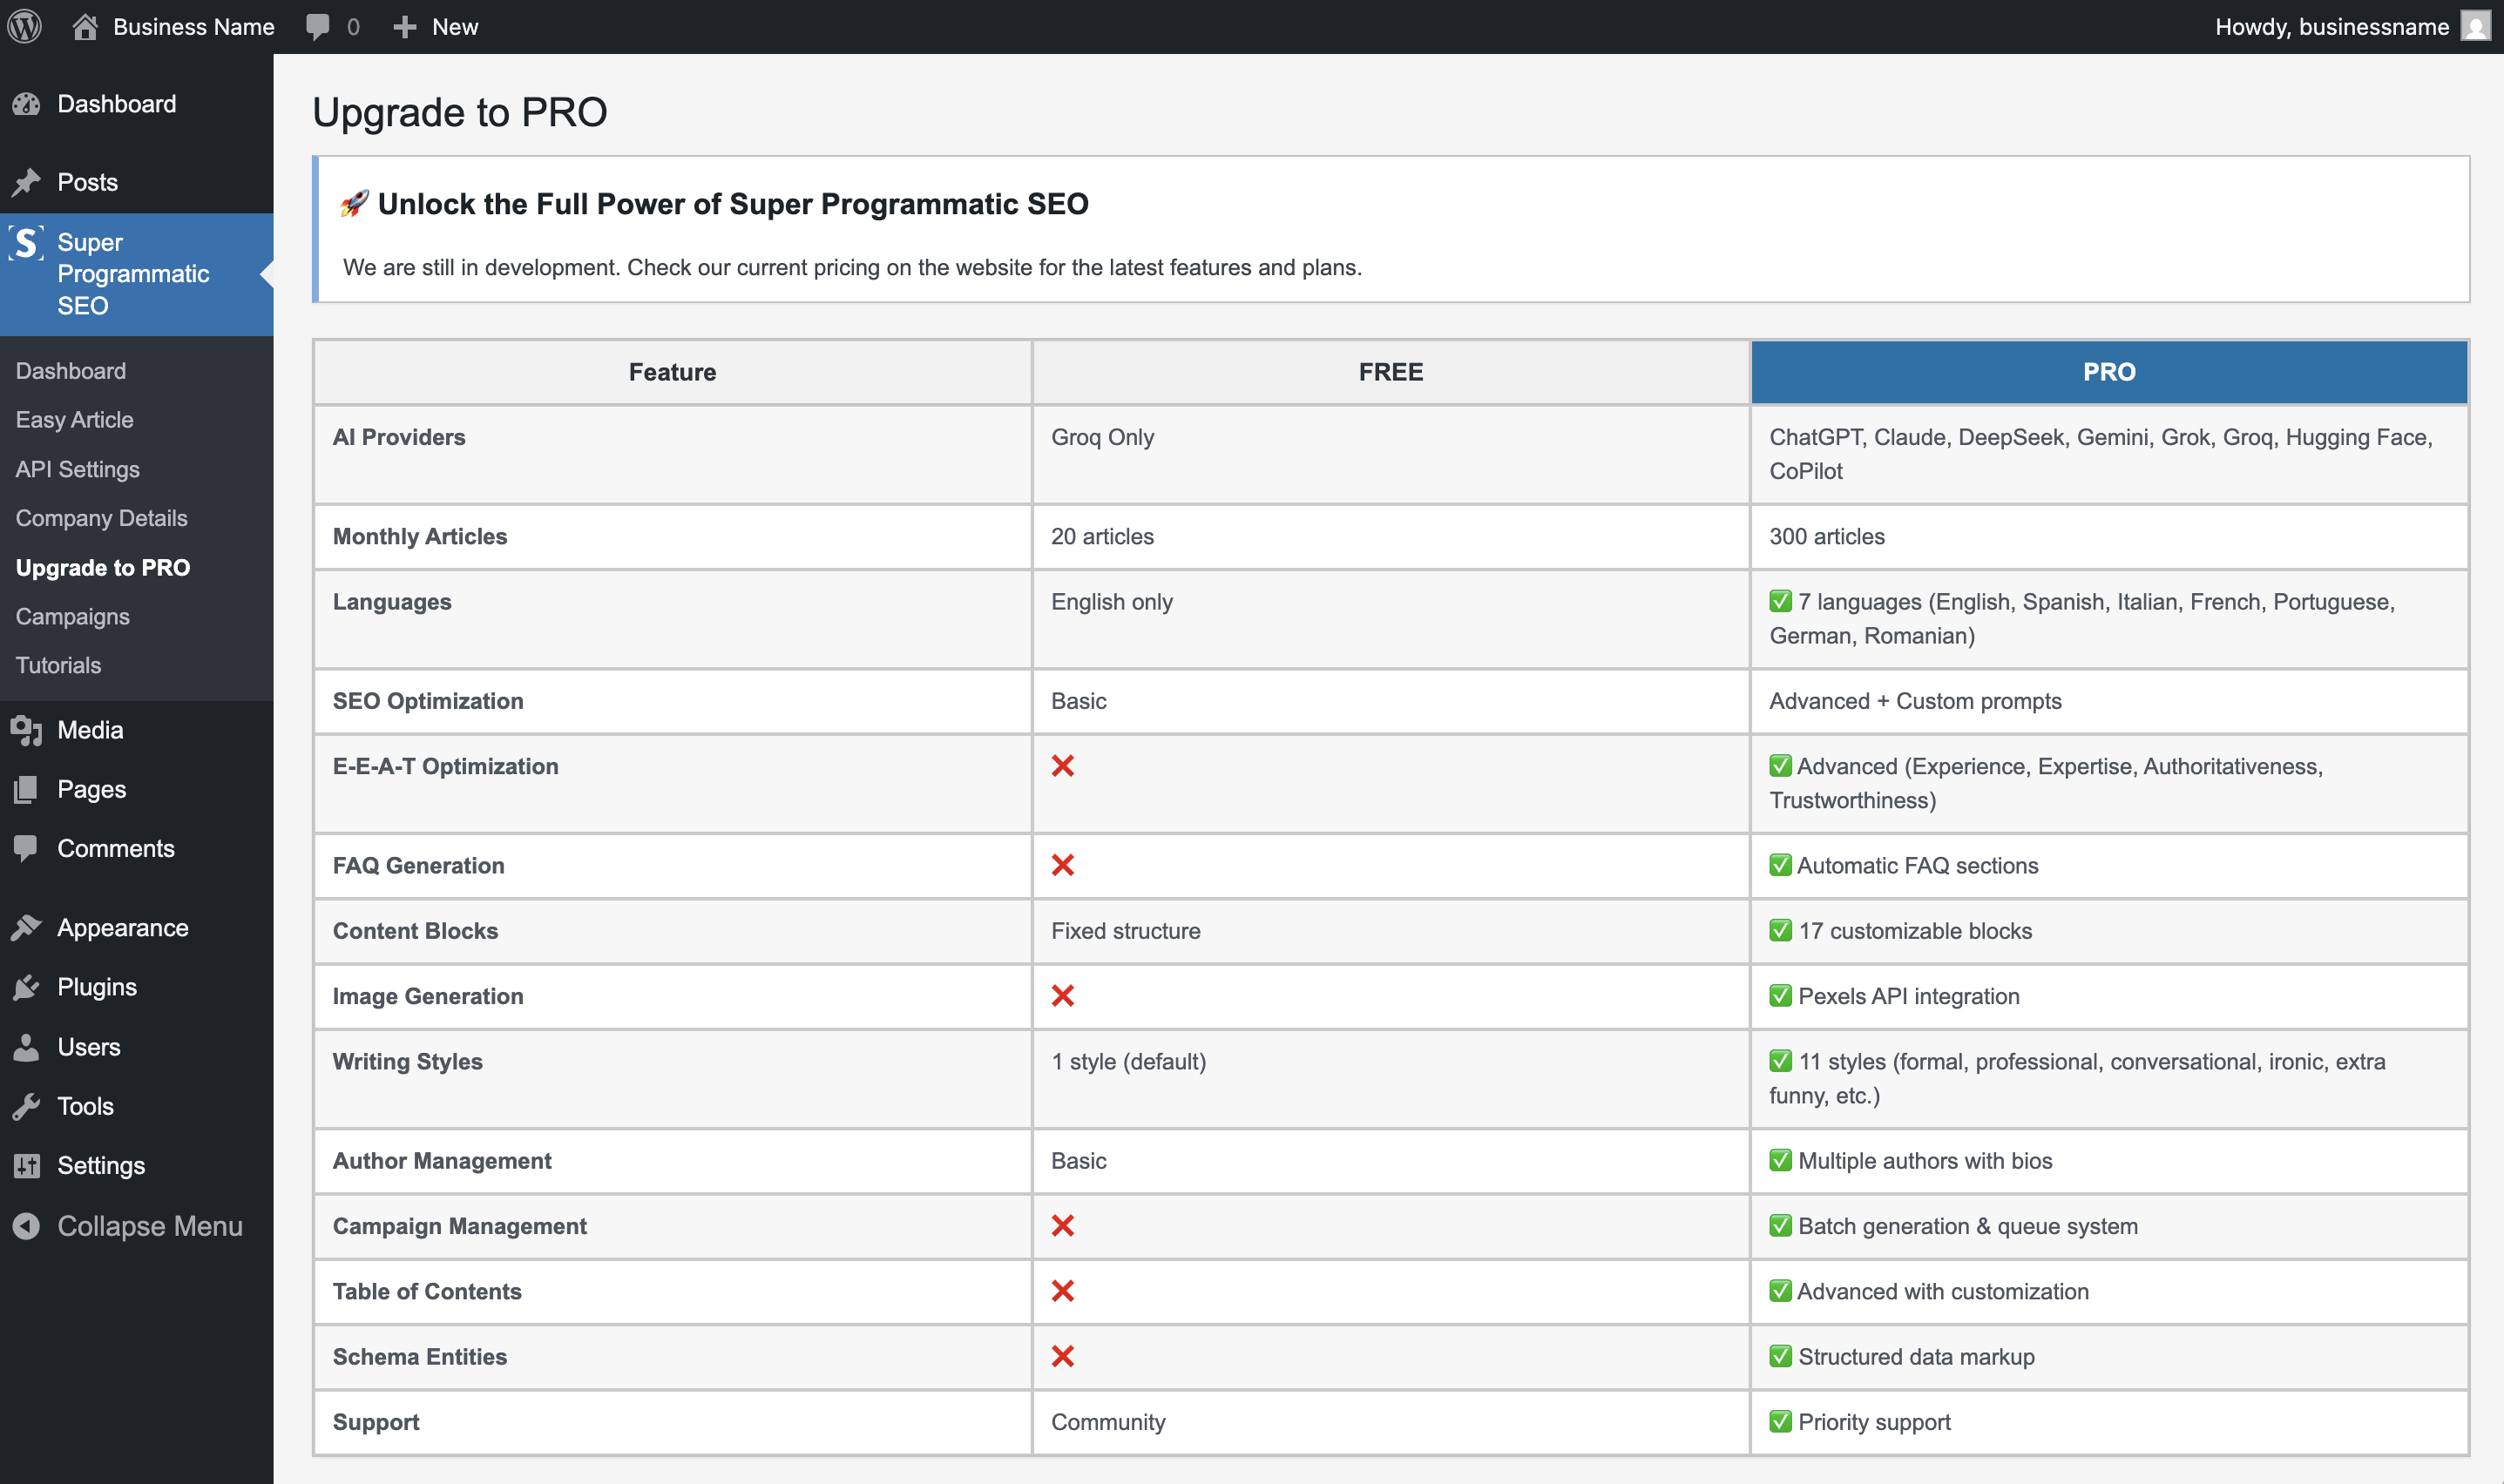The width and height of the screenshot is (2504, 1484).
Task: Click the red X in FAQ Generation row
Action: tap(1062, 865)
